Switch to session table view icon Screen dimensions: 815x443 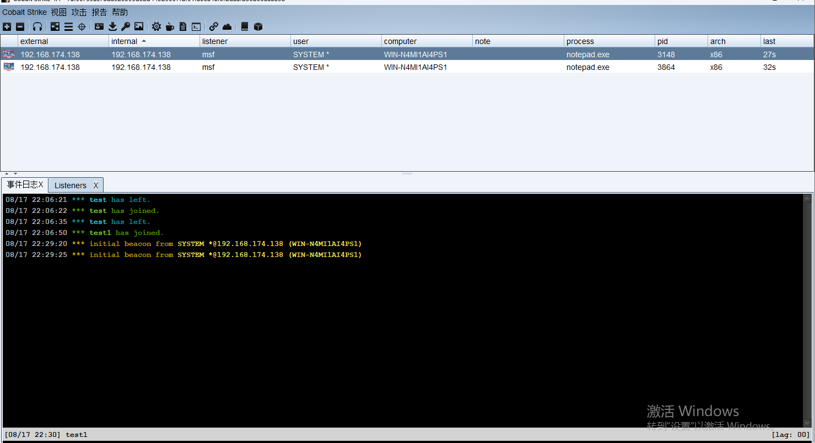[68, 26]
